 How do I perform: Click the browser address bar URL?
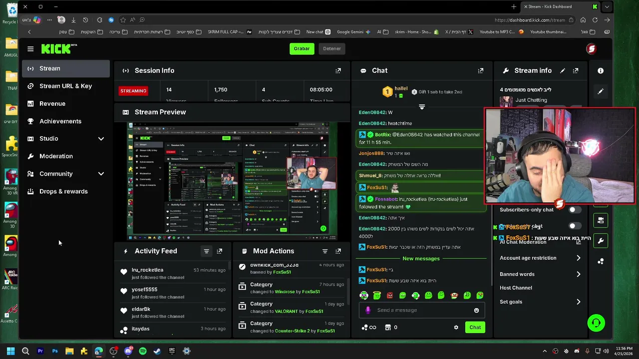pos(530,20)
